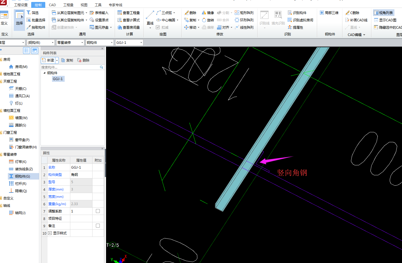Switch to list view toggle in navigation panel

point(26,51)
